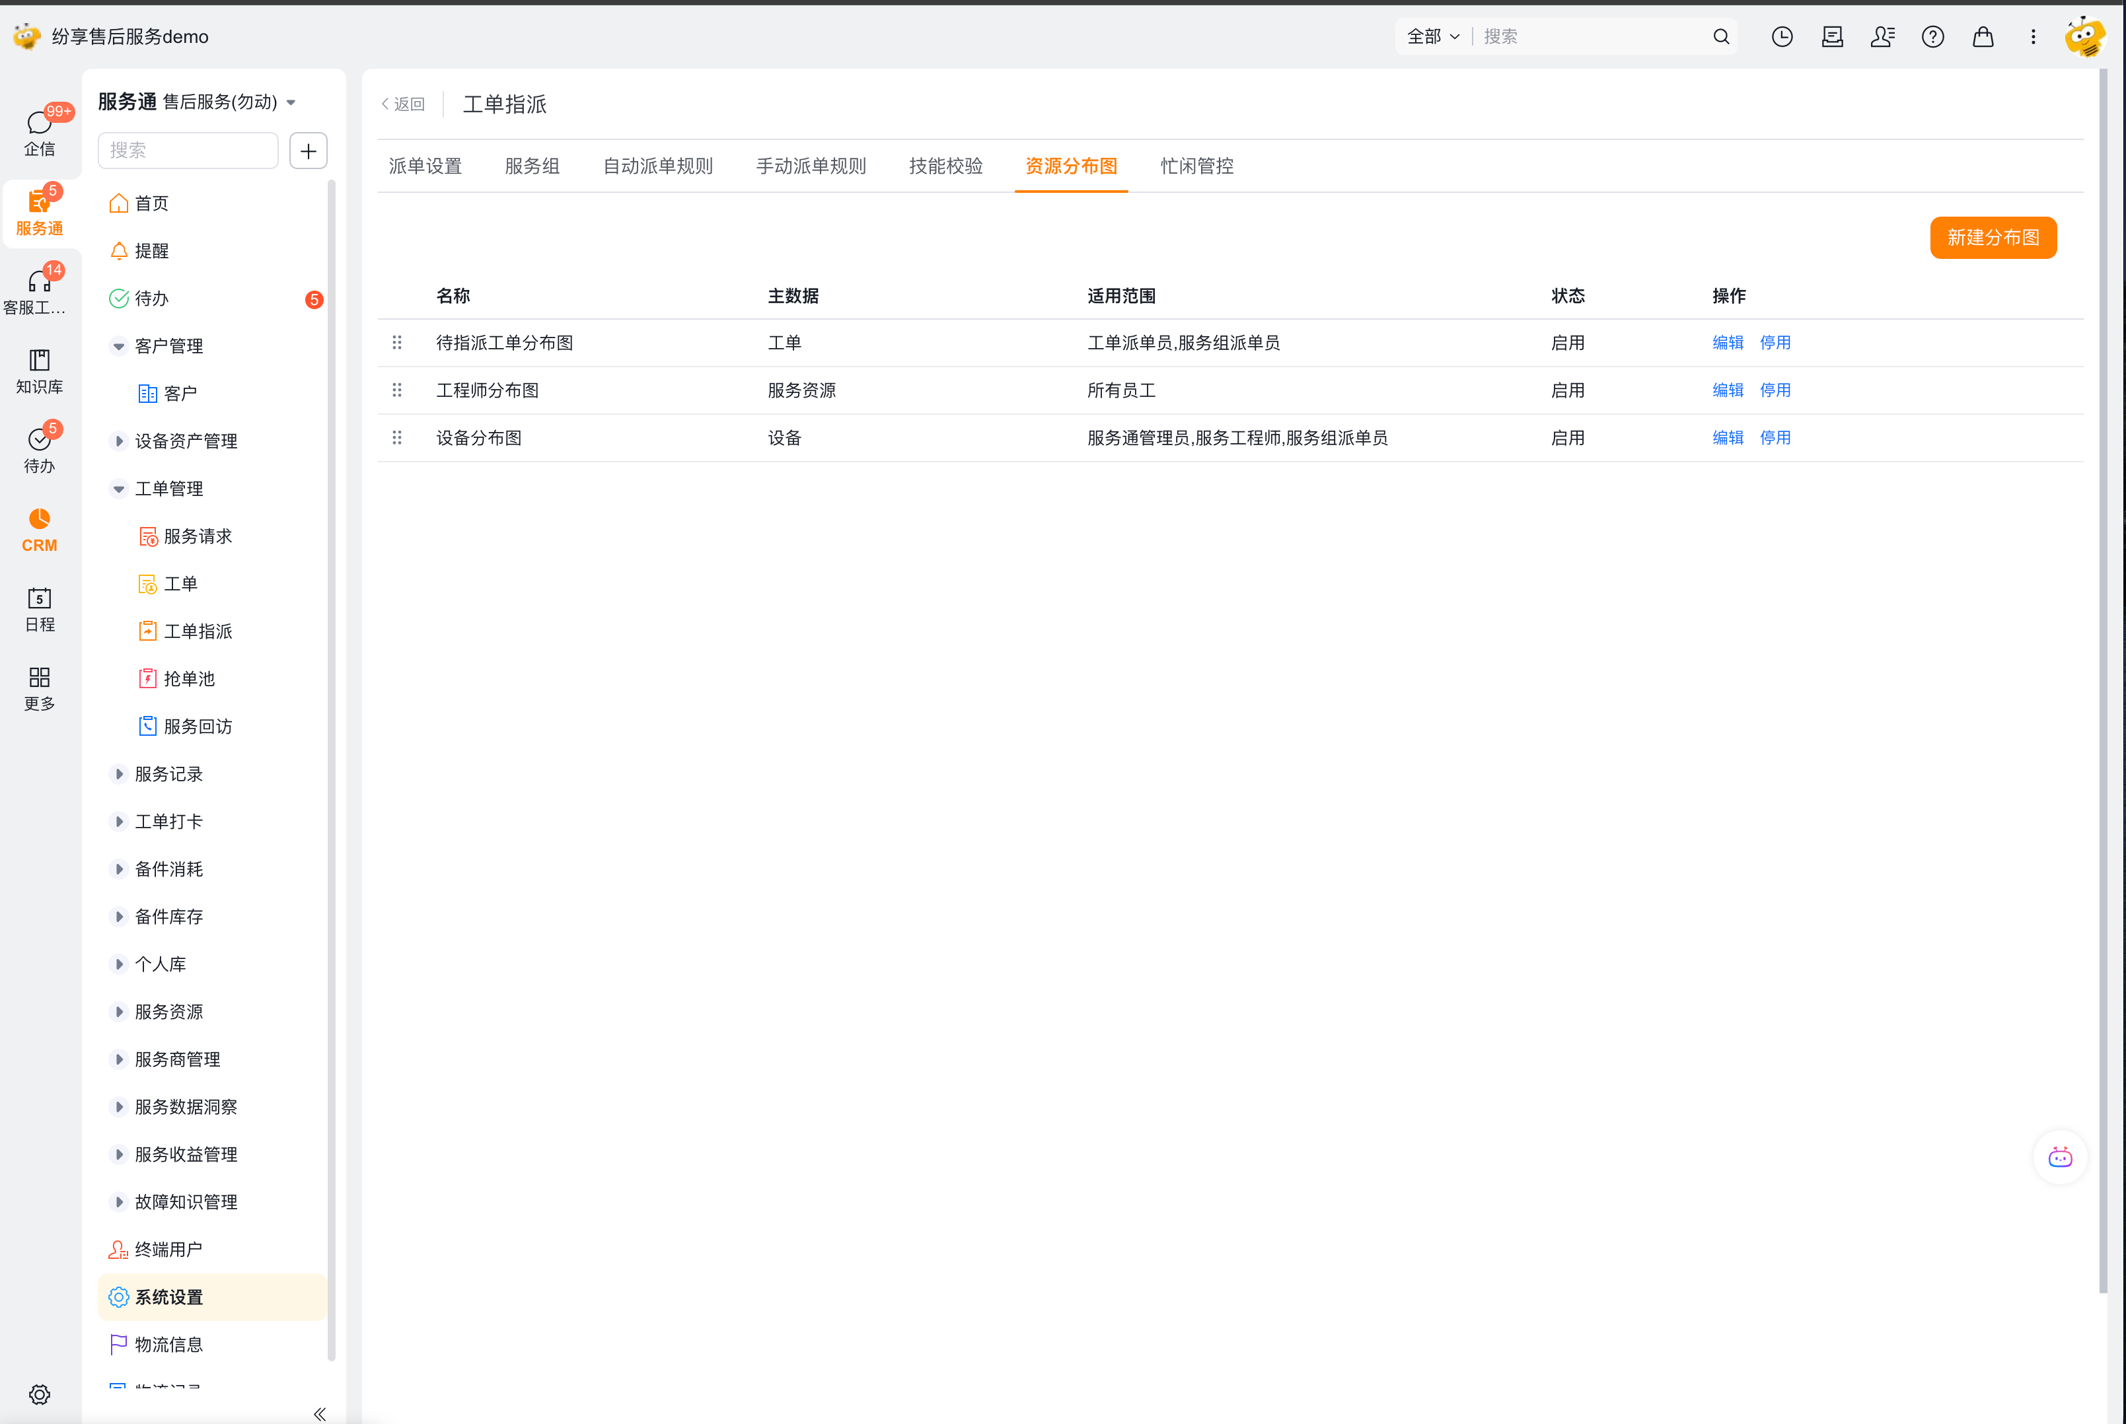This screenshot has height=1424, width=2126.
Task: Open 售后服务(勿动) app switcher dropdown
Action: pyautogui.click(x=229, y=102)
